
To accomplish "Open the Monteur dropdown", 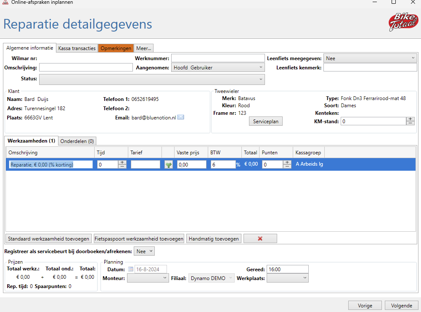I will coord(148,278).
